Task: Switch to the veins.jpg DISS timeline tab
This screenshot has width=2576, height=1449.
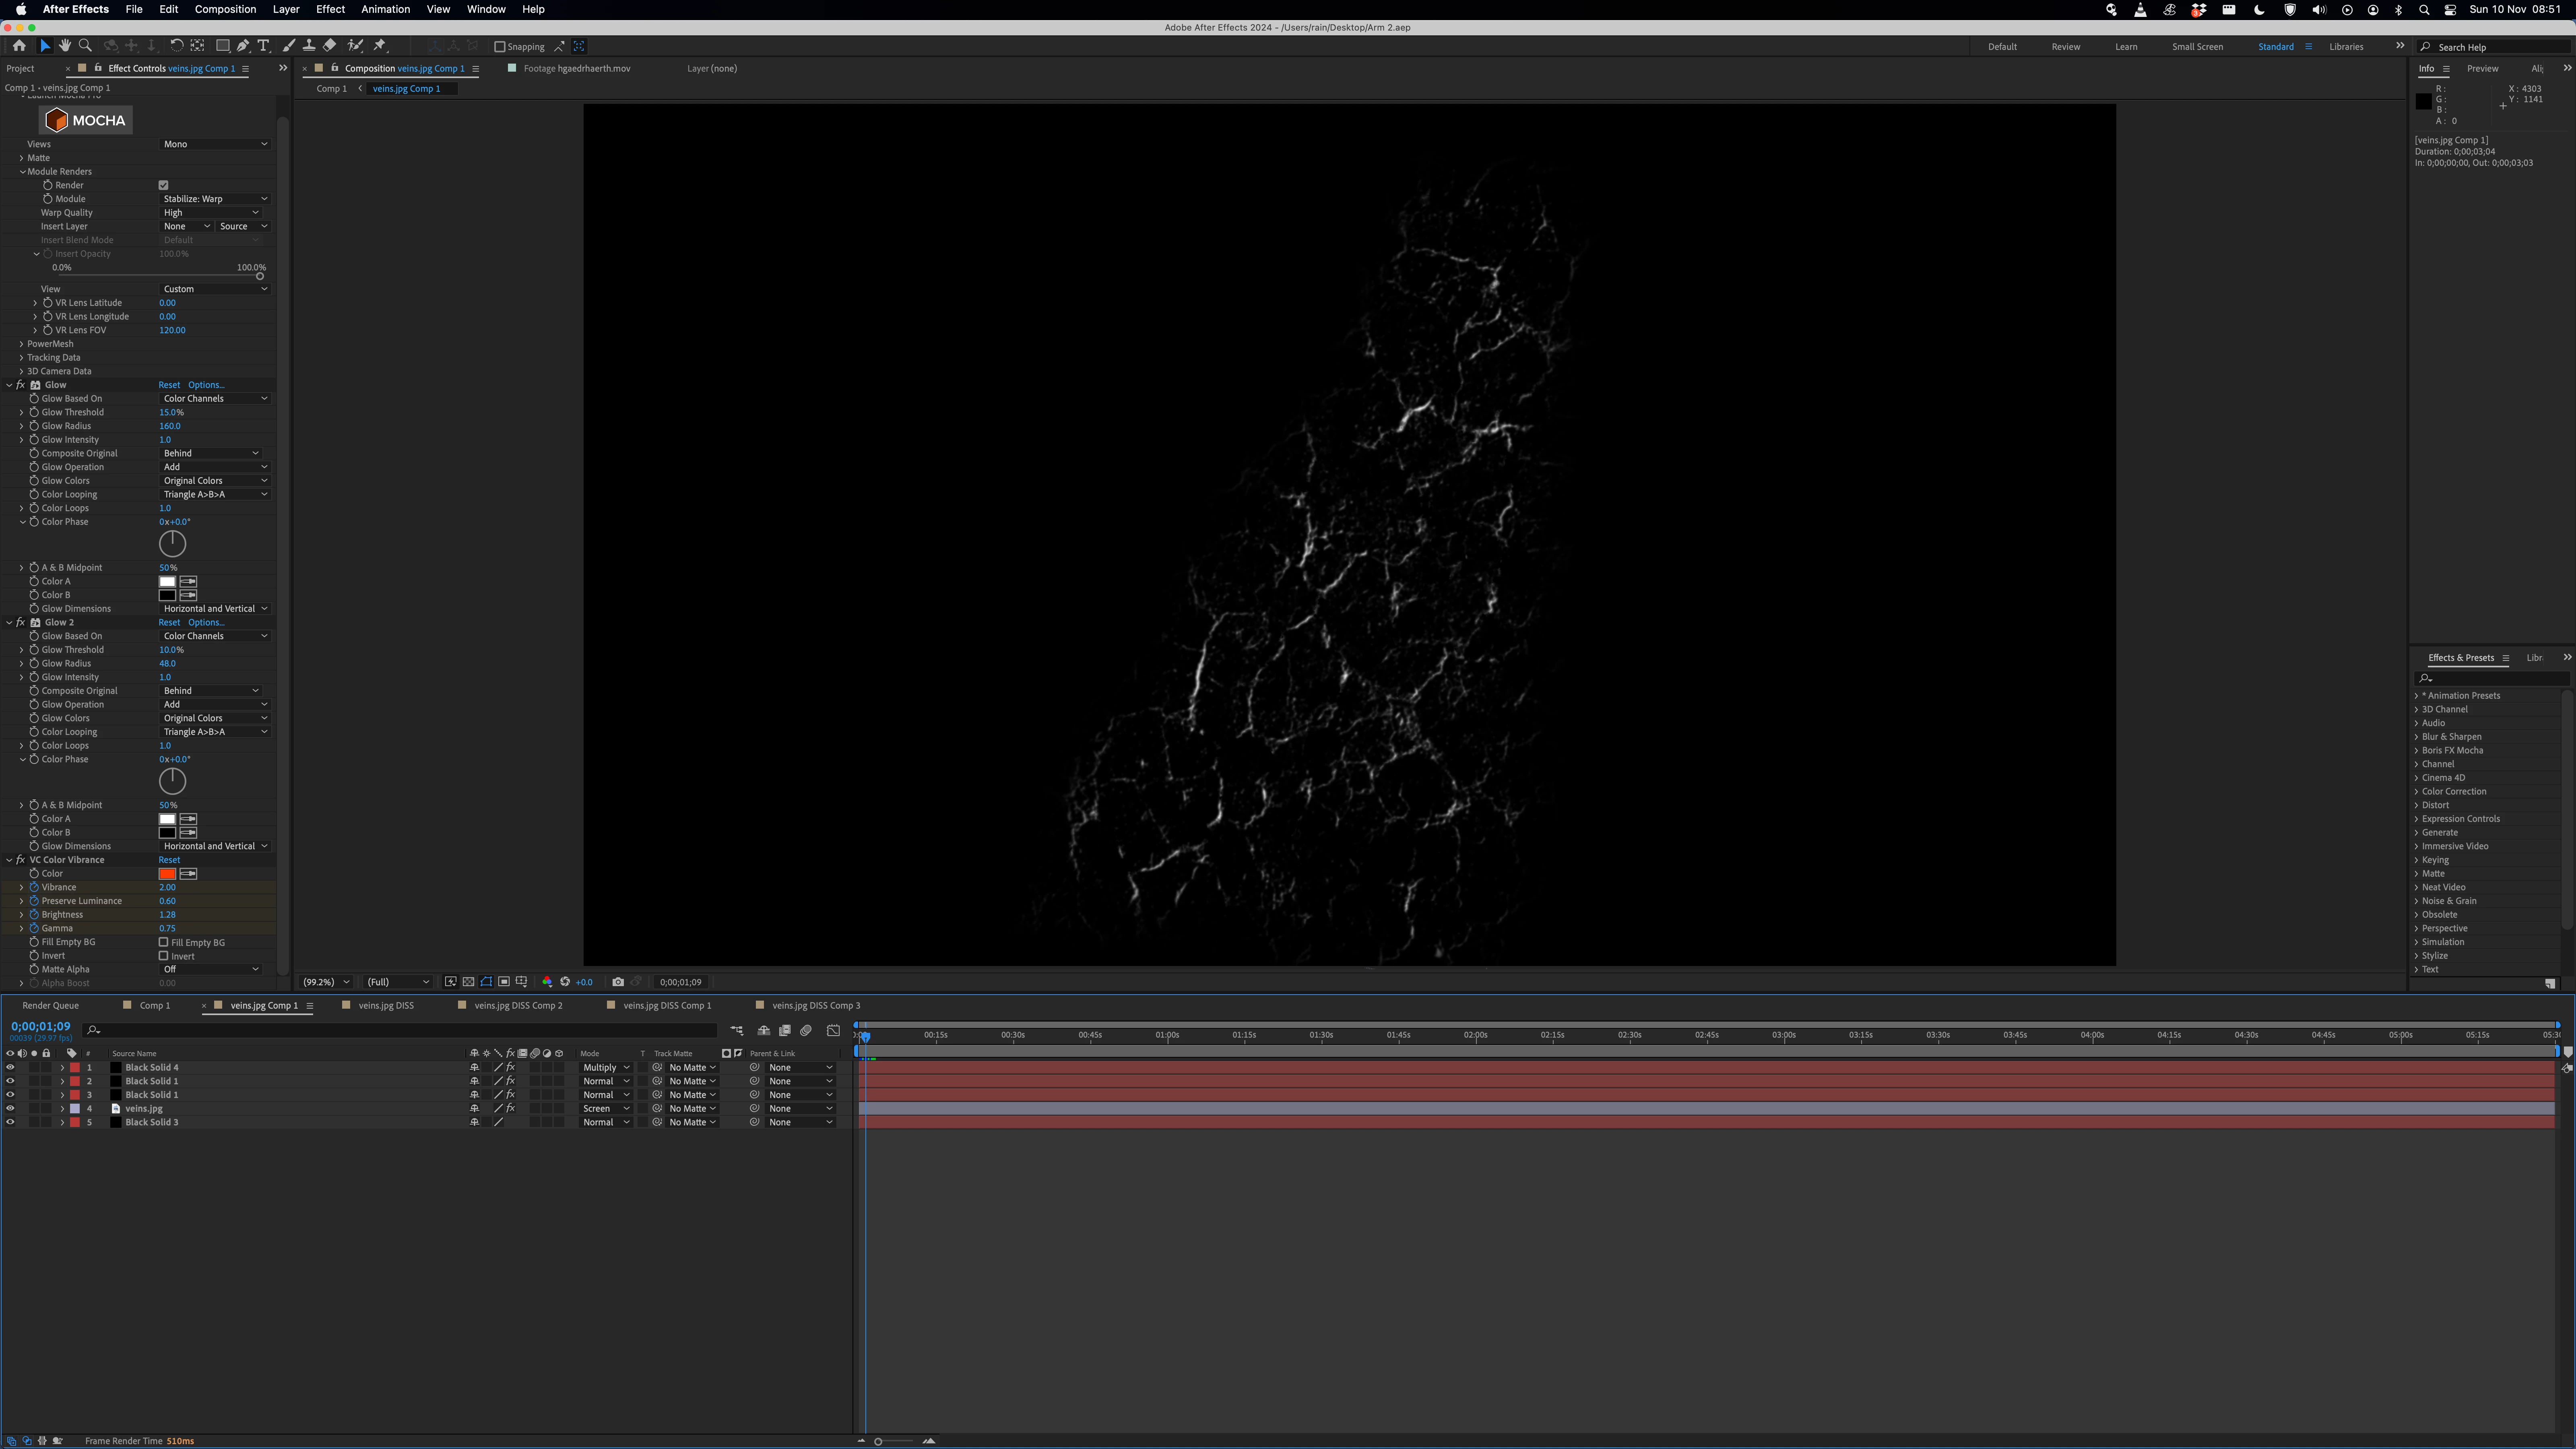Action: tap(385, 1005)
